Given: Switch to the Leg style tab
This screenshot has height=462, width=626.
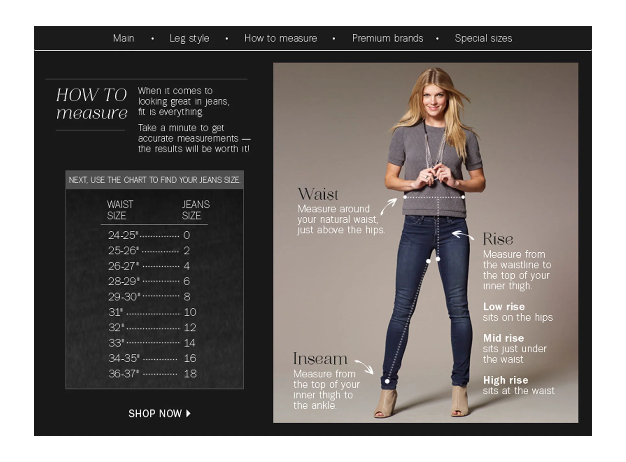Looking at the screenshot, I should (x=189, y=38).
